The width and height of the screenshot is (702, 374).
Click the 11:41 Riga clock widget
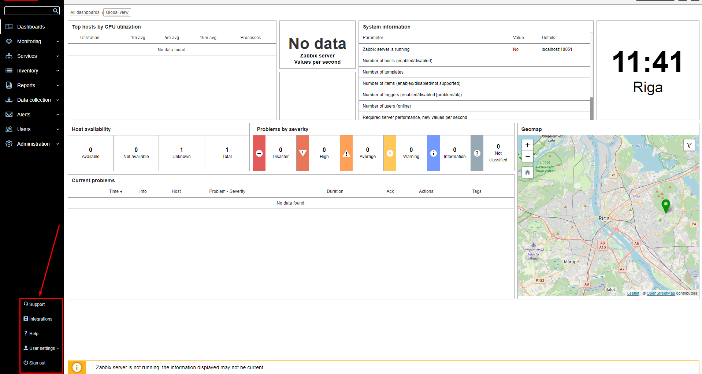[x=648, y=70]
